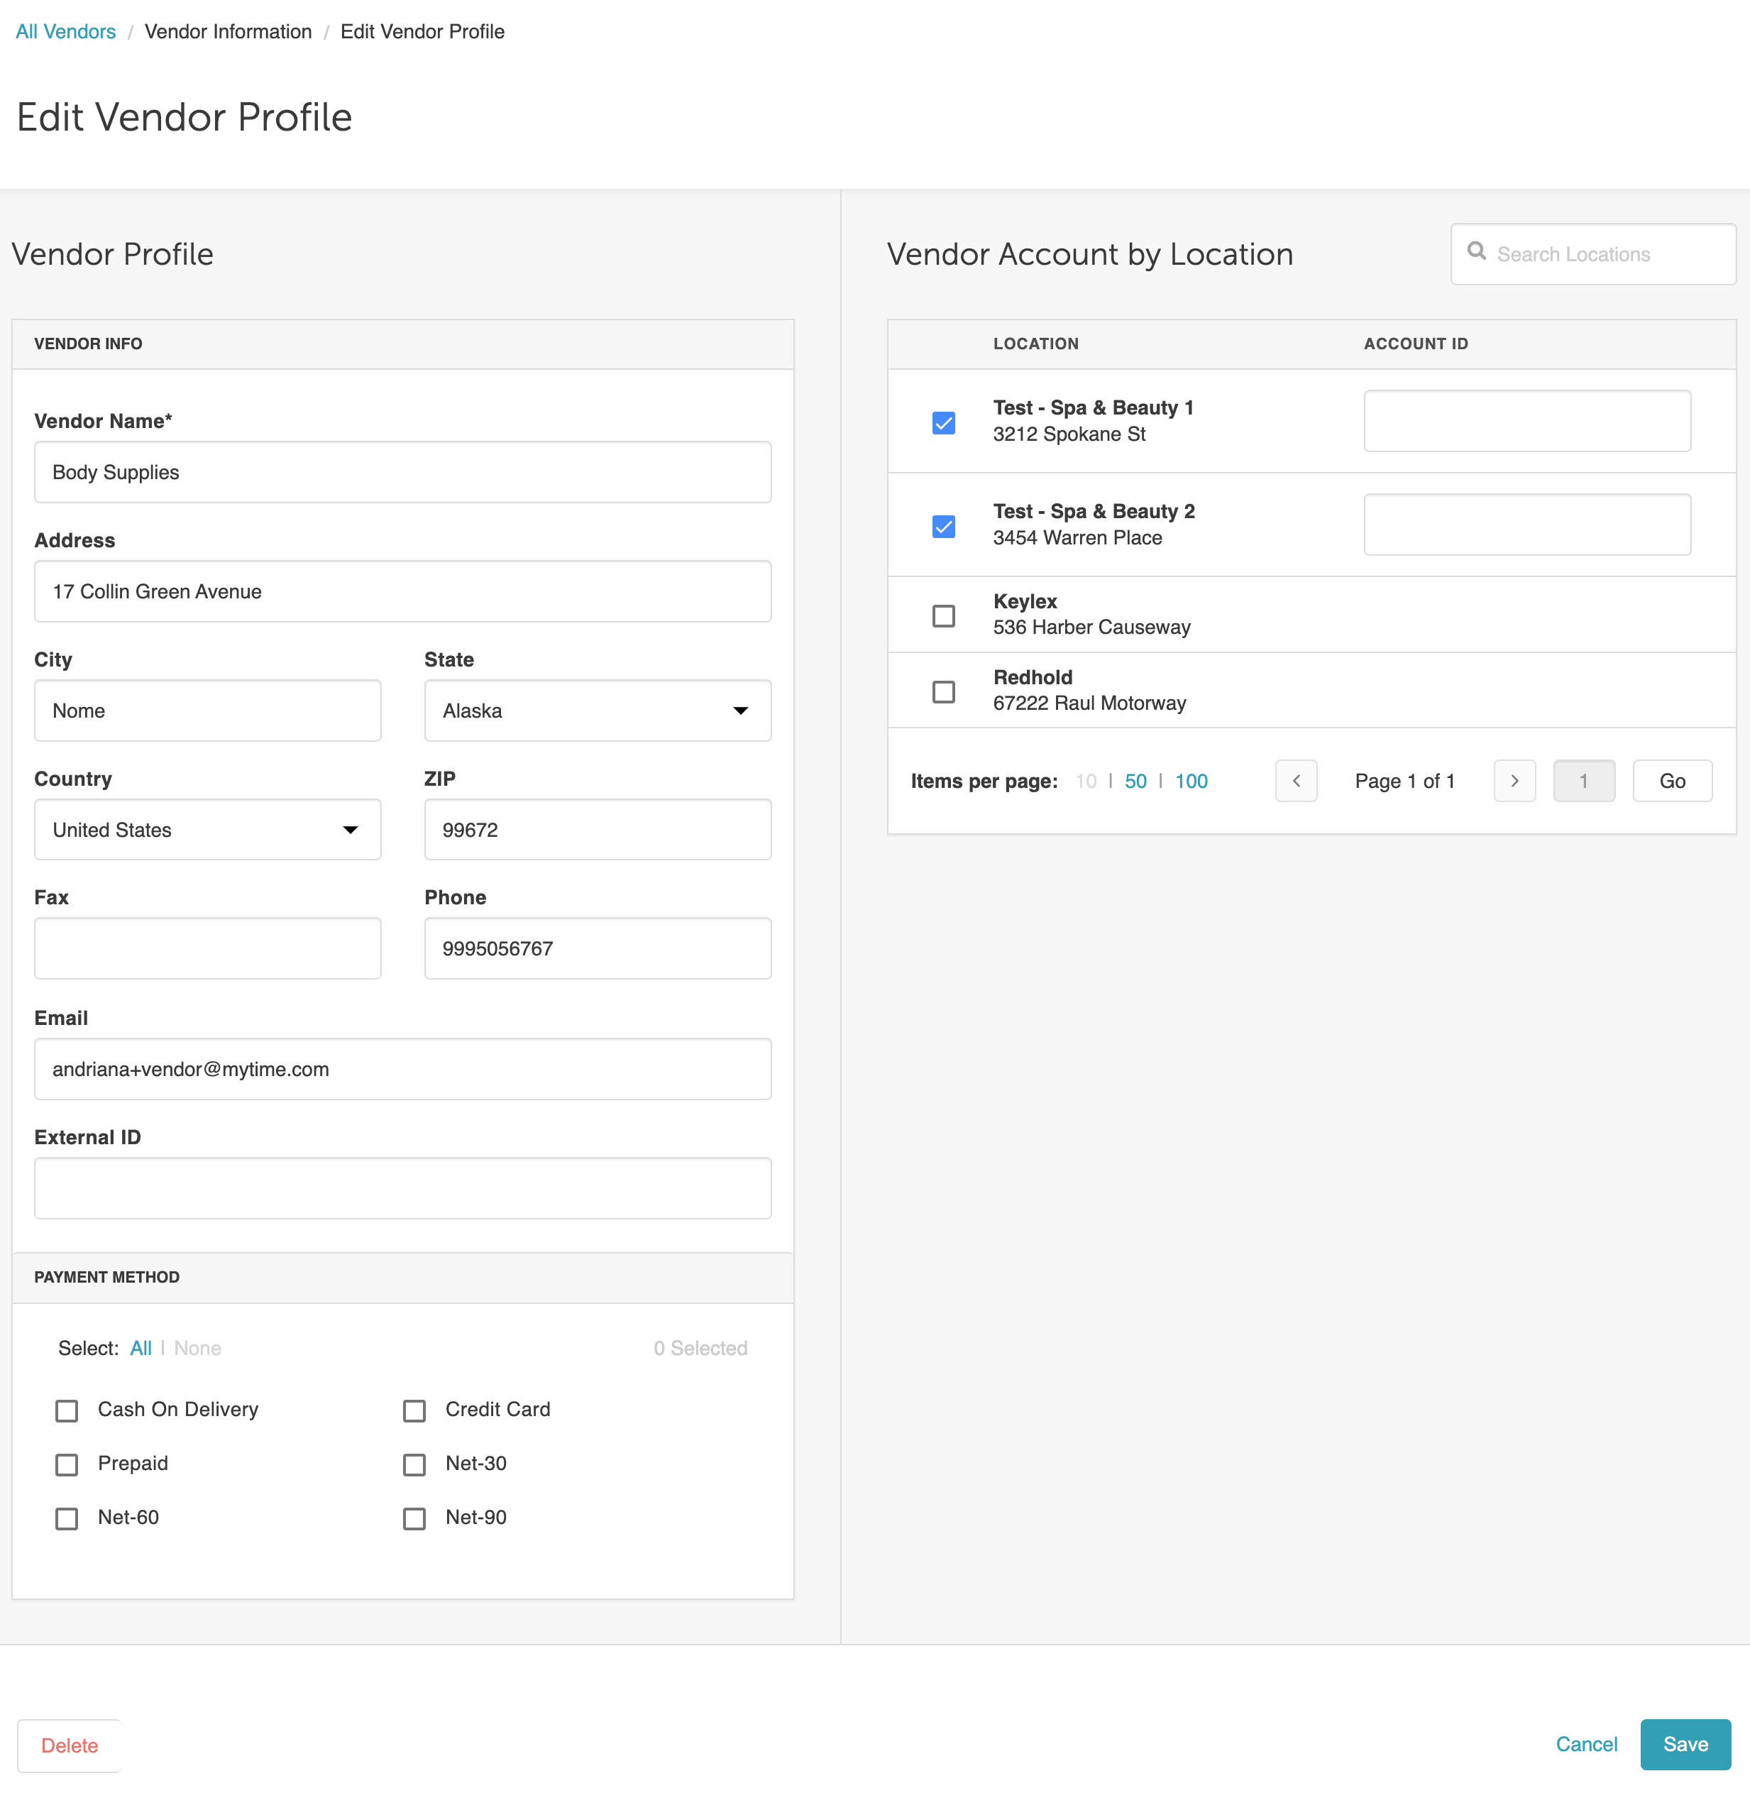The width and height of the screenshot is (1750, 1793).
Task: Uncheck Test - Spa & Beauty 1 location
Action: [943, 422]
